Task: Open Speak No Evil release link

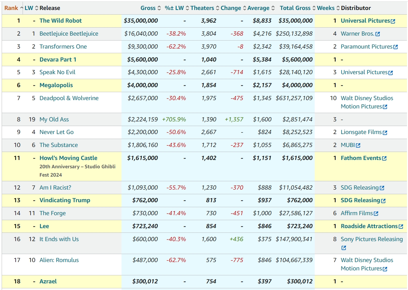Action: click(57, 72)
